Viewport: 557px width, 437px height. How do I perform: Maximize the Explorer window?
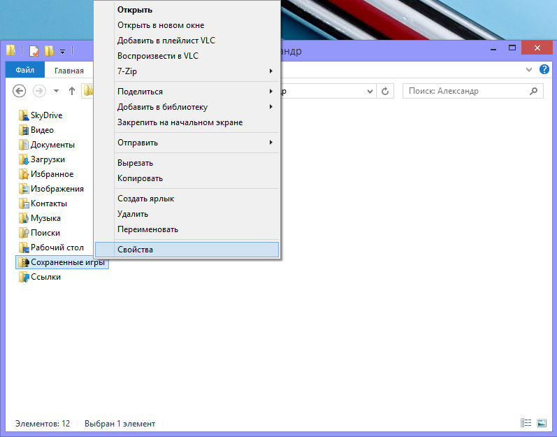point(512,48)
